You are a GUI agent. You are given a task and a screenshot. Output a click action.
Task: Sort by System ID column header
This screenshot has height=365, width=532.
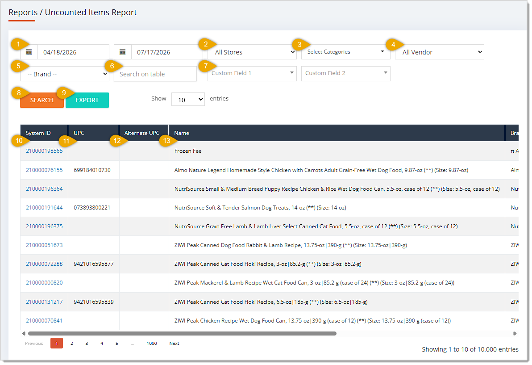(x=44, y=133)
